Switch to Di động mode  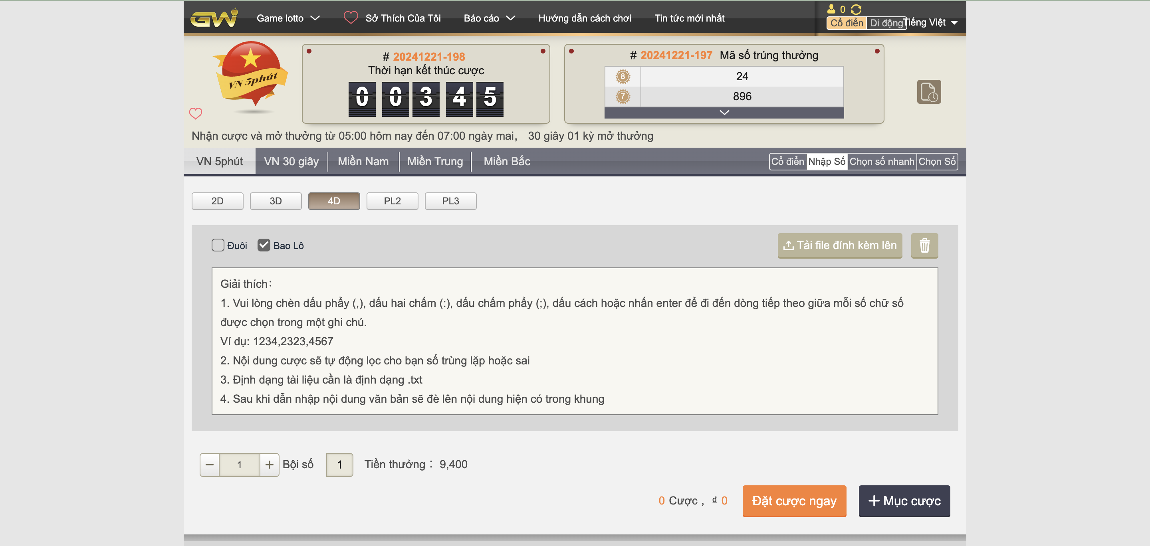point(886,23)
